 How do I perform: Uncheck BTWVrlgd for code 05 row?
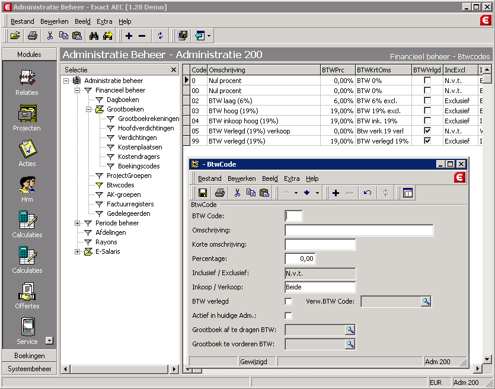427,130
